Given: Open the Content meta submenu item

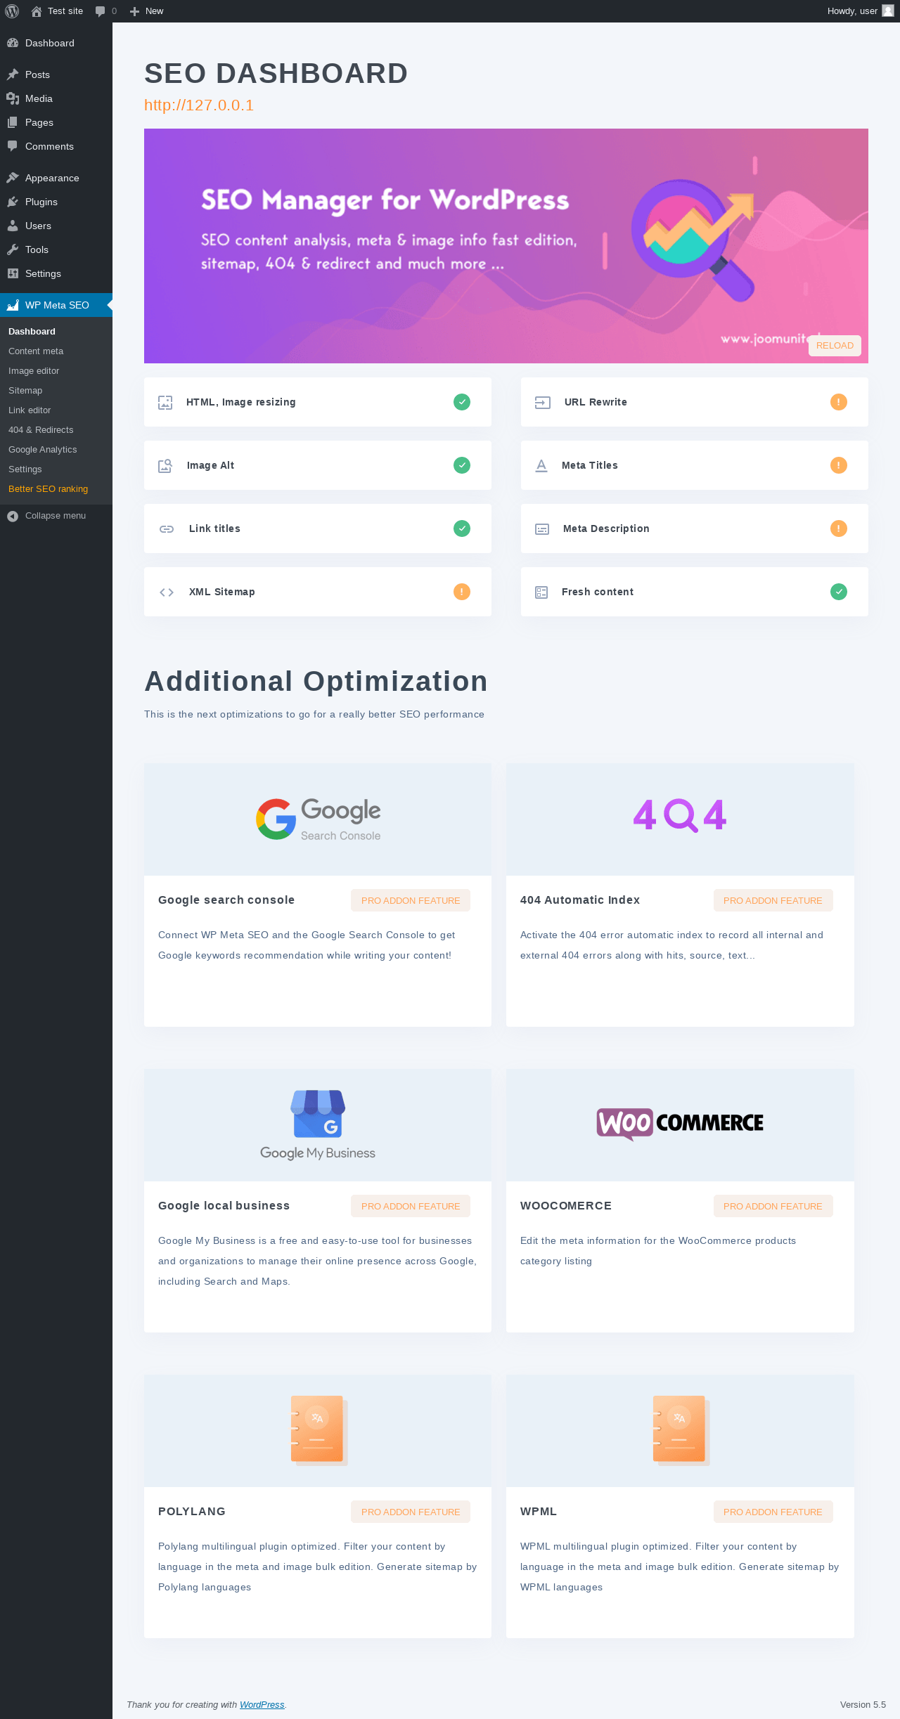Looking at the screenshot, I should [x=36, y=351].
